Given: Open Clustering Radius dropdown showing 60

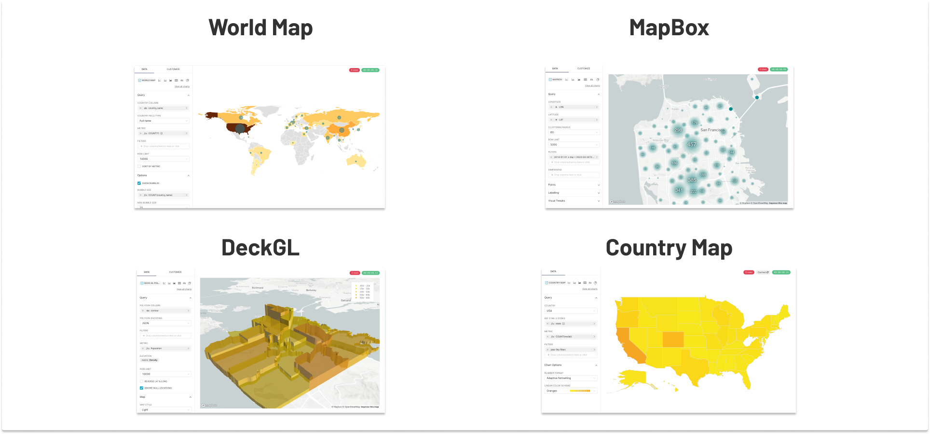Looking at the screenshot, I should coord(574,132).
